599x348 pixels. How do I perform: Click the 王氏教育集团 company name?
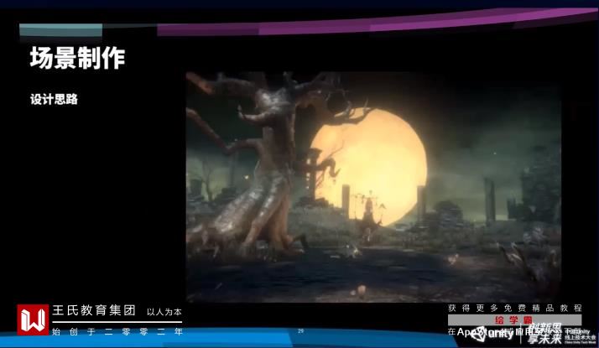[x=94, y=310]
